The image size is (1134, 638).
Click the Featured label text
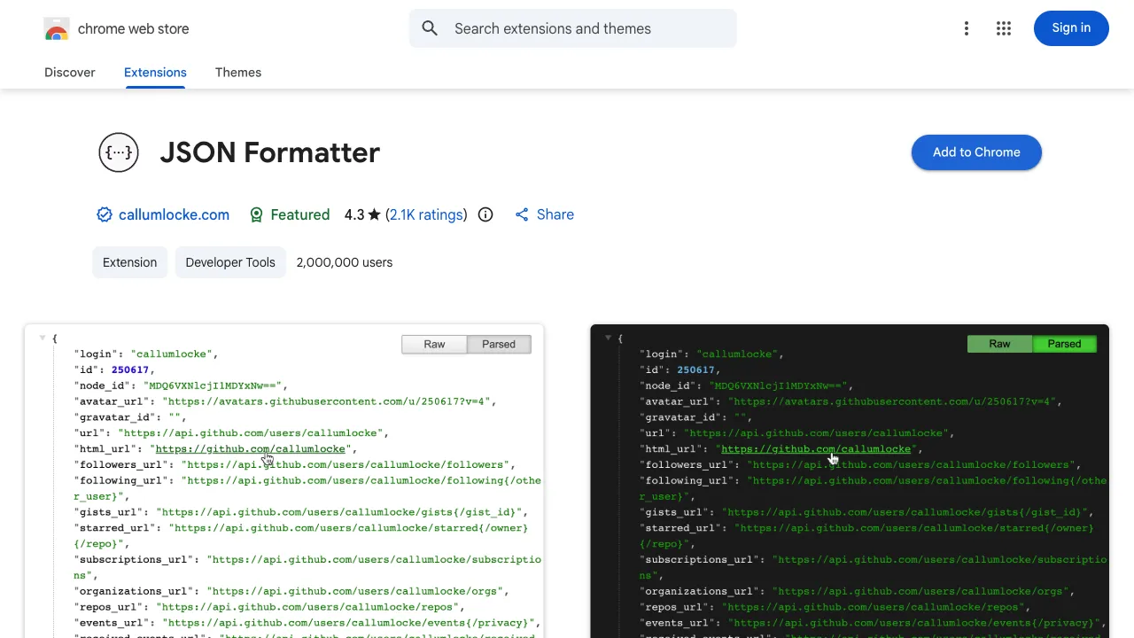300,214
